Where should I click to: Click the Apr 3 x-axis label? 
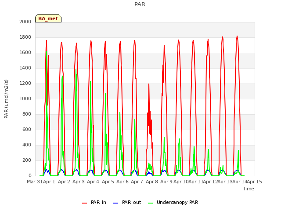pos(79,182)
